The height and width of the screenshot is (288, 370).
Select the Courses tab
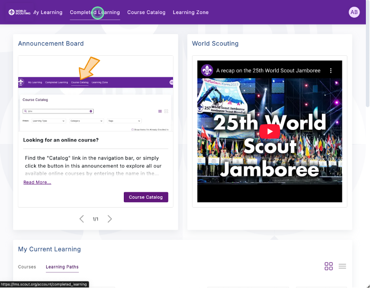[x=27, y=267]
